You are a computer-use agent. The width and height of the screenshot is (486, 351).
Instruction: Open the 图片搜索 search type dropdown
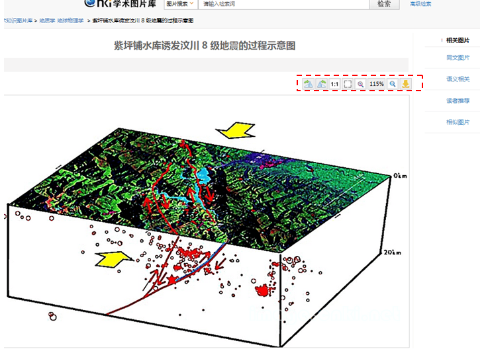179,4
